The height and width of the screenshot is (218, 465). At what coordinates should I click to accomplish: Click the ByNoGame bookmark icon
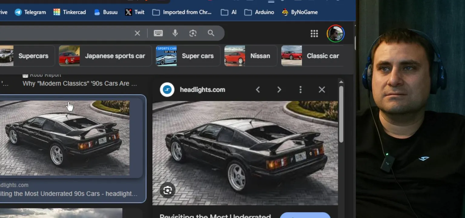tap(285, 12)
